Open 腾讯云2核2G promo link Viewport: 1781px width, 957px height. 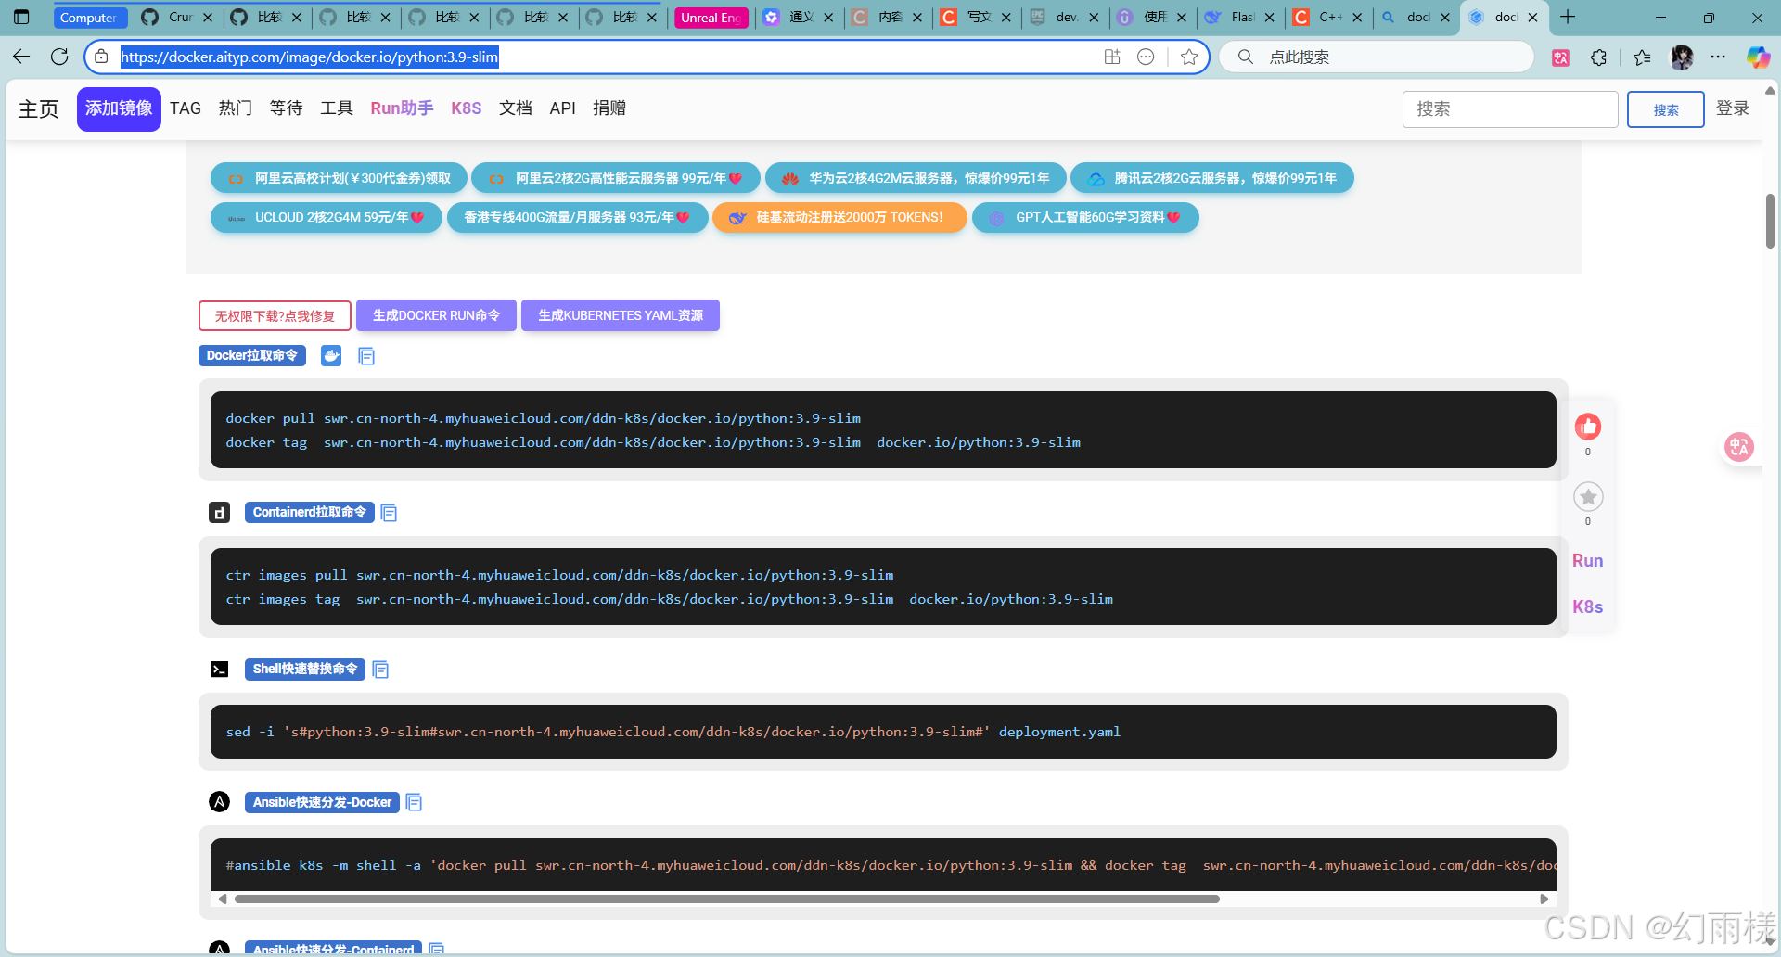(1211, 178)
